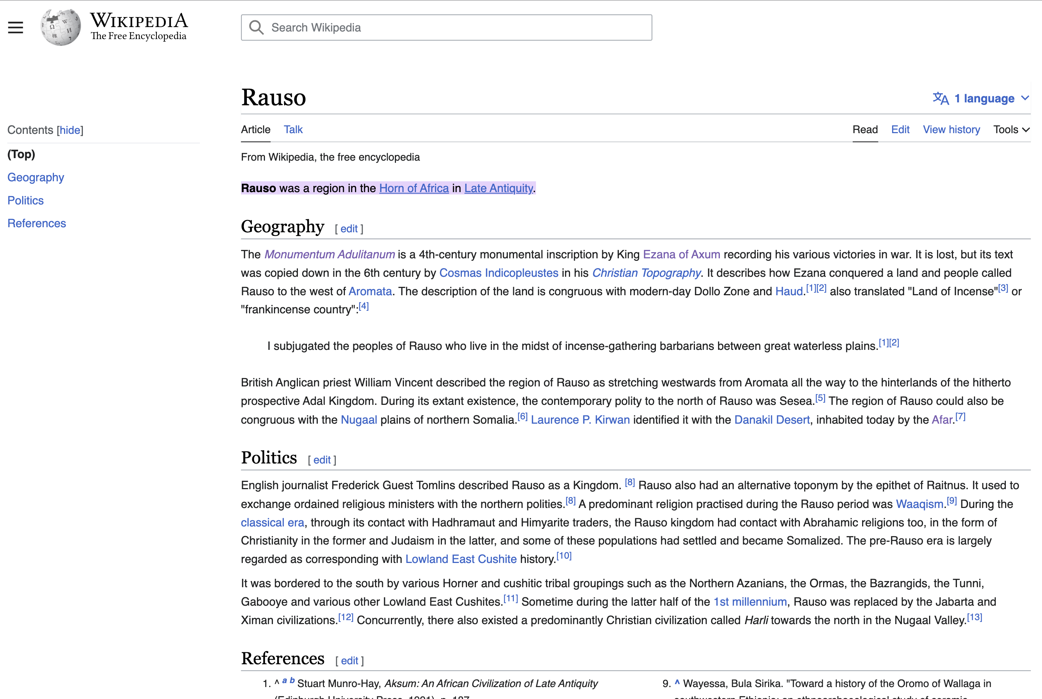The width and height of the screenshot is (1042, 699).
Task: Click the language translation icon
Action: click(940, 98)
